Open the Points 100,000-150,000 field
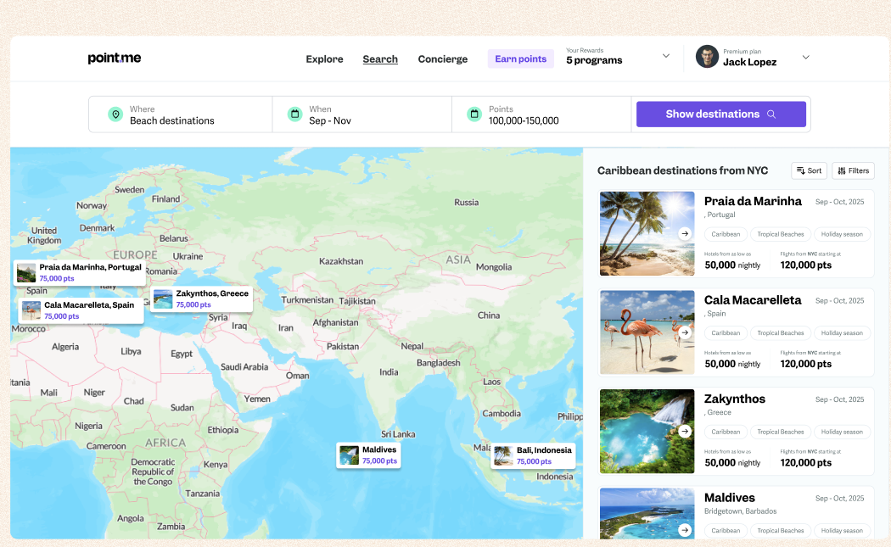Image resolution: width=891 pixels, height=547 pixels. 541,114
